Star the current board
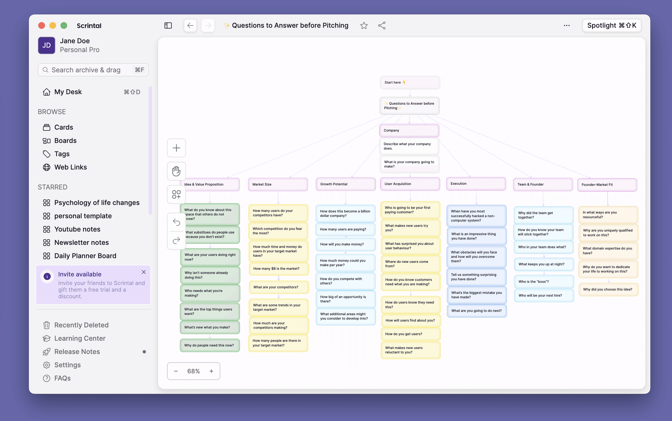672x421 pixels. (363, 25)
